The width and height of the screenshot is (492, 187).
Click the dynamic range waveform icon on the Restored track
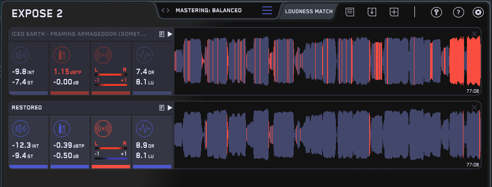coord(144,129)
